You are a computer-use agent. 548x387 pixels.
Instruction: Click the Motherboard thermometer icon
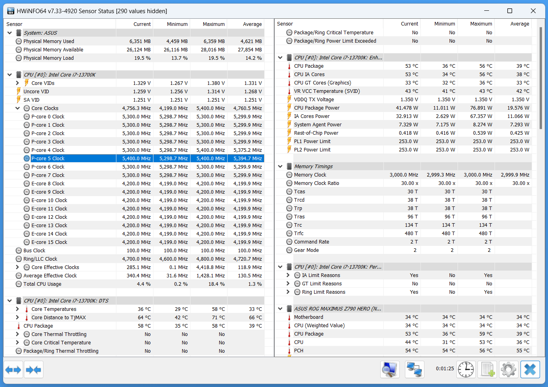(x=289, y=317)
